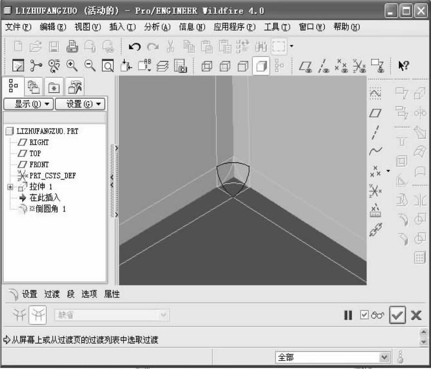Open the 编辑 menu

tap(53, 27)
